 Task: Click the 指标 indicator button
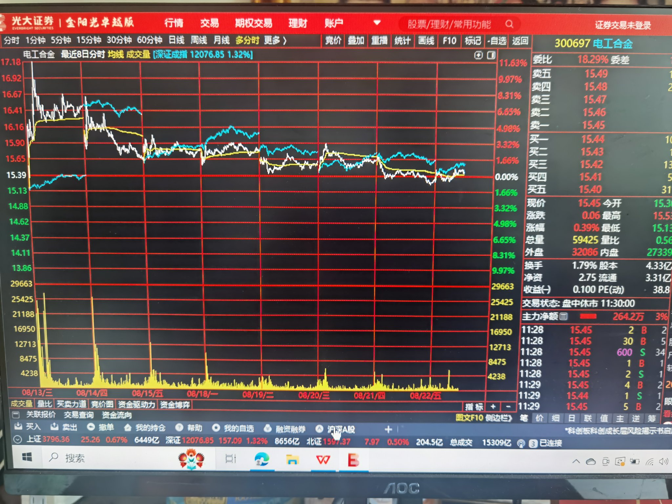pos(474,407)
